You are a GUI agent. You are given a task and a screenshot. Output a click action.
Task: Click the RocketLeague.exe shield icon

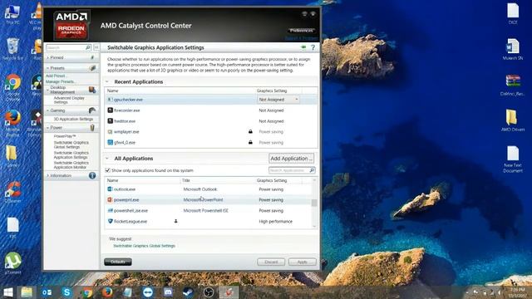[110, 221]
